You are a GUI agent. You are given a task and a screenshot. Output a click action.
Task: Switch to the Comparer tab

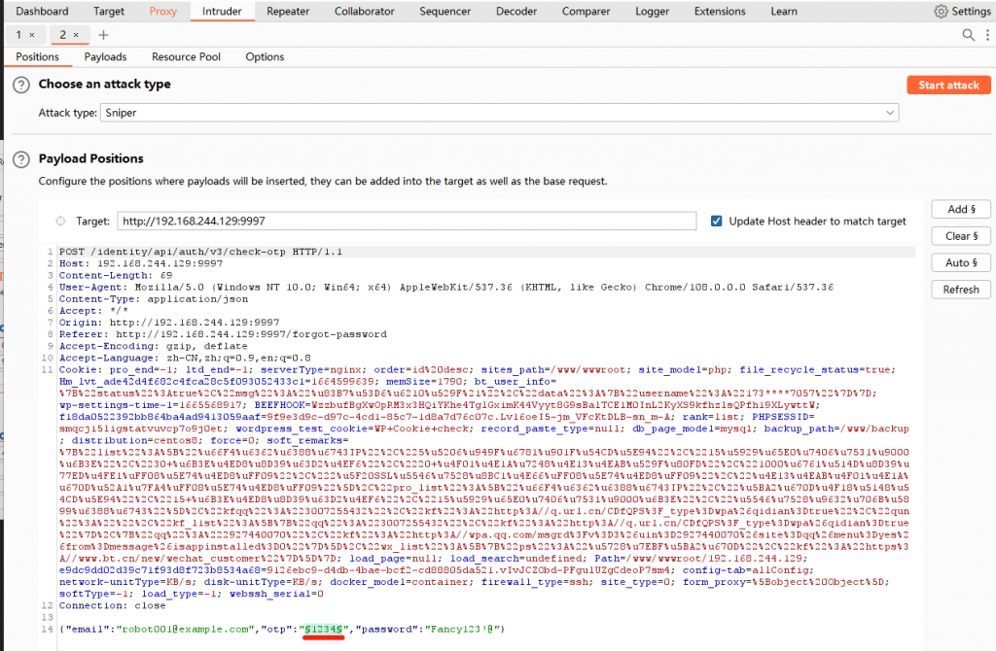click(x=586, y=12)
